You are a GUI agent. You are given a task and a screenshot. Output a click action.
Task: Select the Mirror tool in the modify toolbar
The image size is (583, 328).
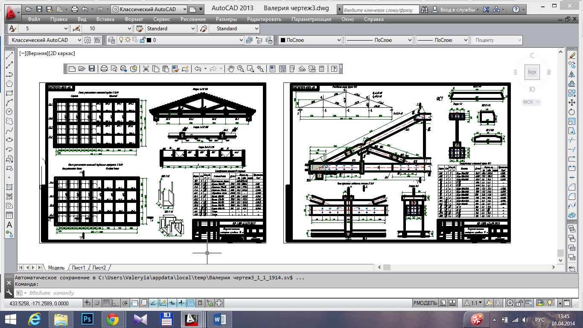pos(572,74)
